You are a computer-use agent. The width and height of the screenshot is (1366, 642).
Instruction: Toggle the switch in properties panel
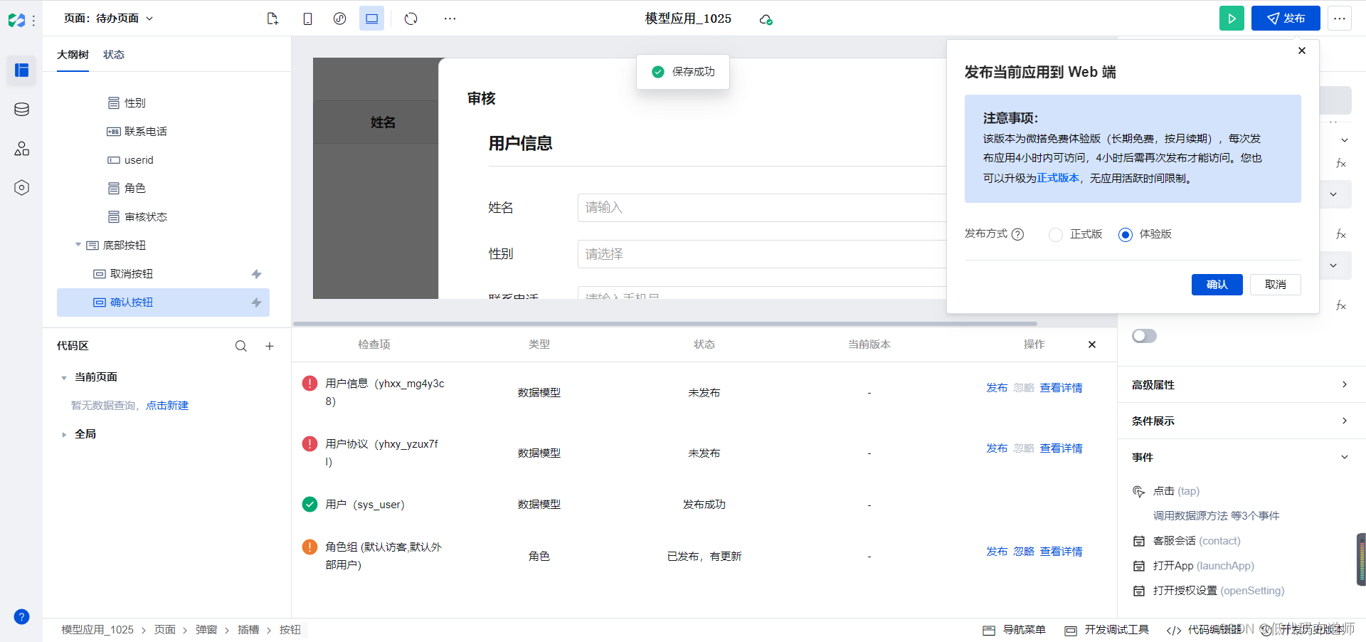pyautogui.click(x=1144, y=336)
